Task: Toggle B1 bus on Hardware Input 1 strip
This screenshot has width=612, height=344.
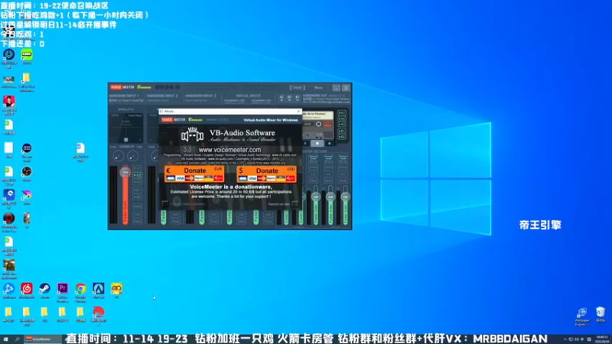Action: click(x=137, y=190)
